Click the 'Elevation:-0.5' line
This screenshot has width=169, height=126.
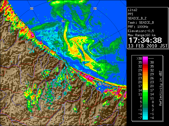coord(141,31)
